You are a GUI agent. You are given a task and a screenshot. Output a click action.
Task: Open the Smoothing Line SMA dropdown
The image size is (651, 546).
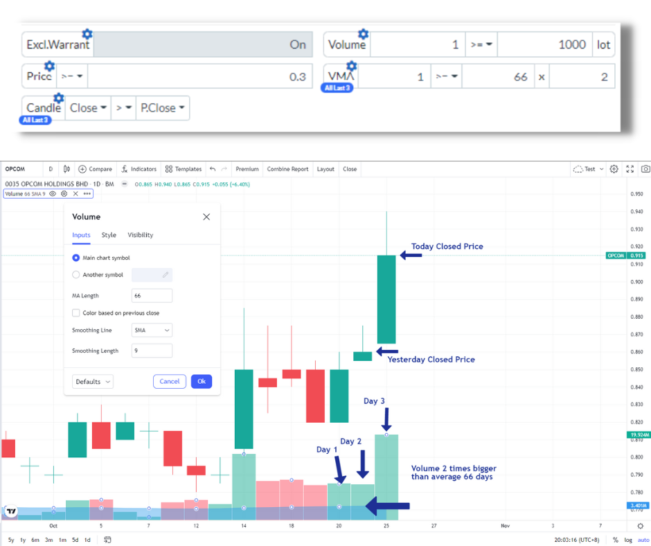tap(151, 331)
